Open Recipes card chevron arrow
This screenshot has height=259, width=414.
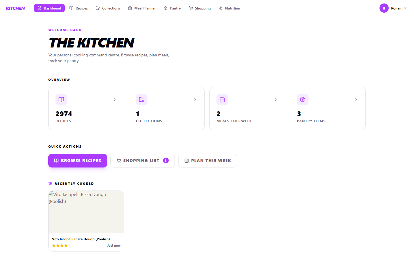(115, 100)
